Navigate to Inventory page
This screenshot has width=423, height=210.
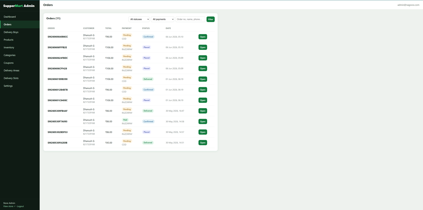20,47
